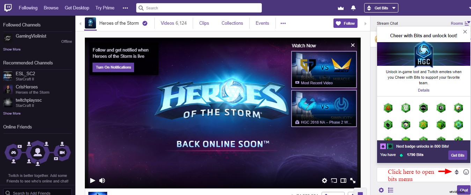Click the right arrow collapse beside Follow button
The image size is (471, 195).
[x=366, y=24]
